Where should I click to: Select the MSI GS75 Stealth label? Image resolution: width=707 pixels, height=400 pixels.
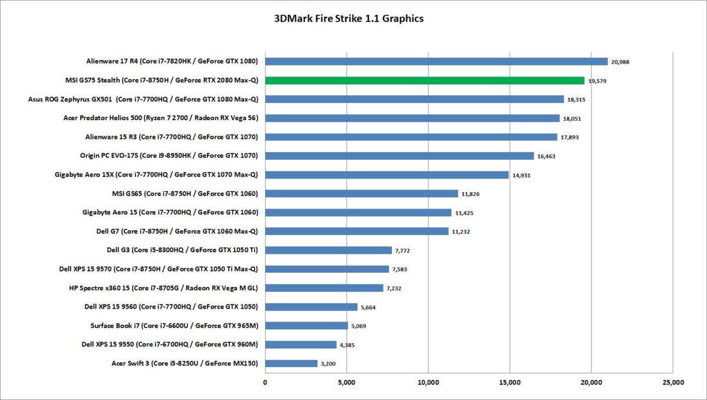[163, 80]
